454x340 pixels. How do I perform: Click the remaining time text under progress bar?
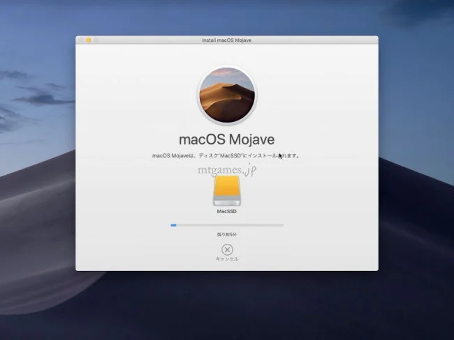(x=227, y=234)
